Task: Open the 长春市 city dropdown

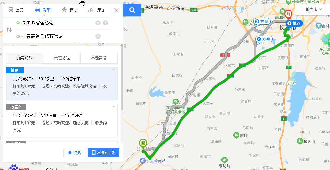Action: point(311,9)
